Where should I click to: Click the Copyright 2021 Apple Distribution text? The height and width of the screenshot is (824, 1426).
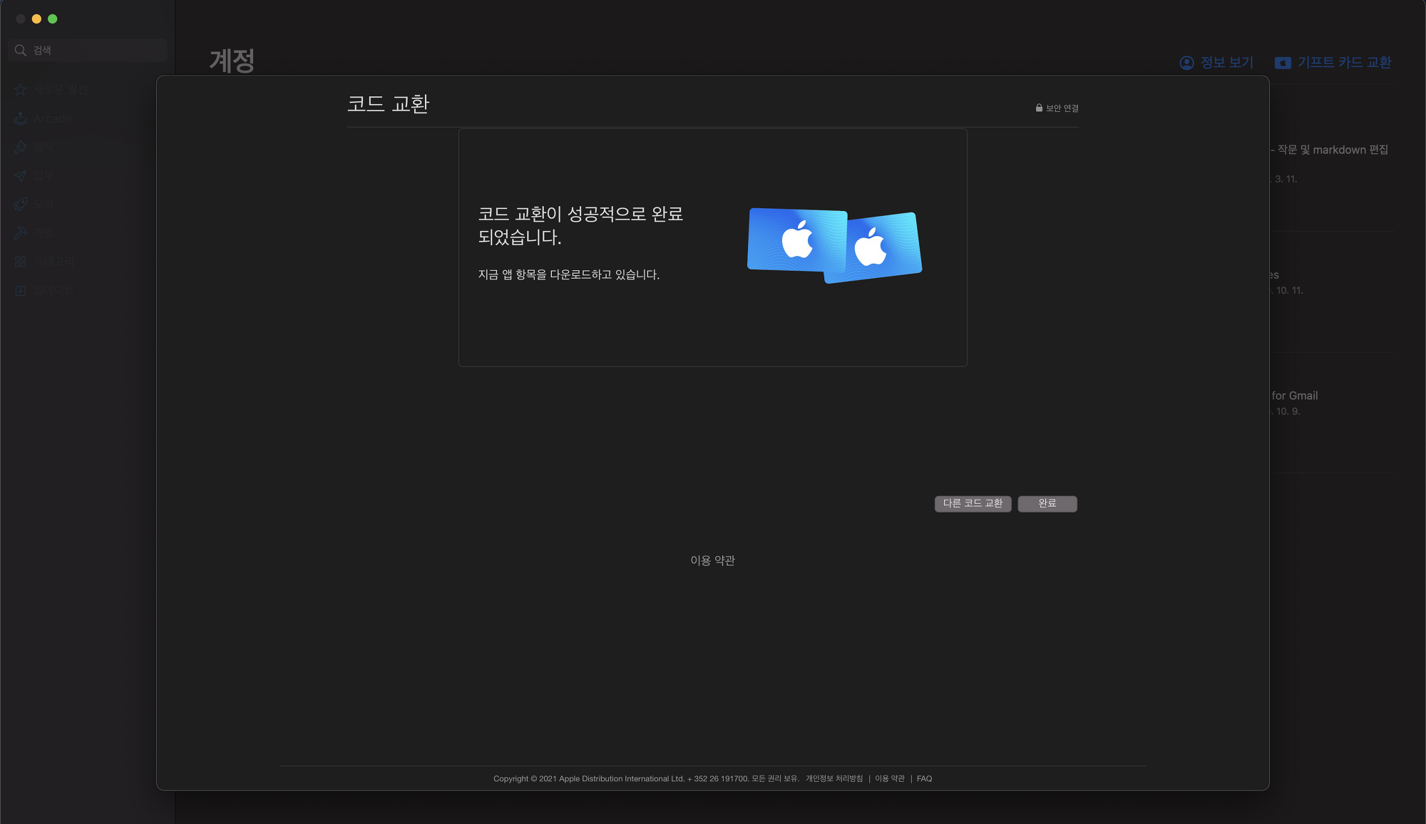pos(646,778)
